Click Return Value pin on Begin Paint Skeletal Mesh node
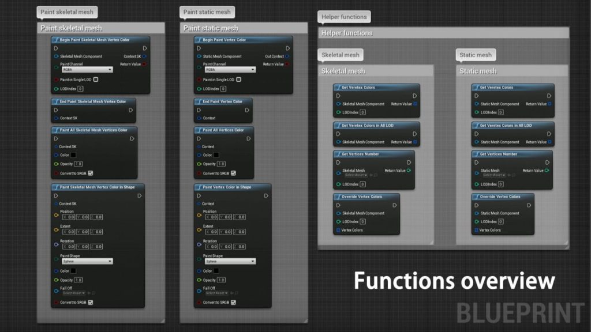Screen dimensions: 591x332 pyautogui.click(x=144, y=65)
